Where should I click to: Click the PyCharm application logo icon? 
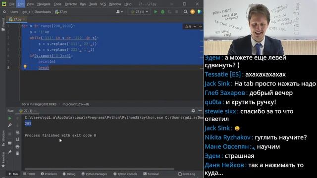click(x=4, y=4)
